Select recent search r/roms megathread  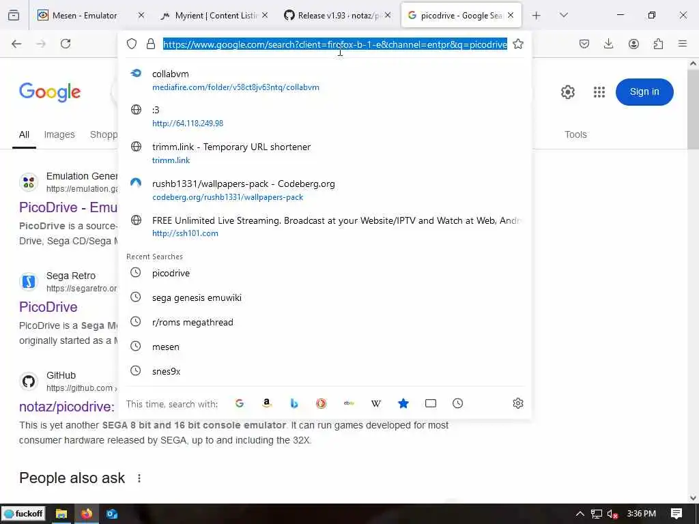(x=324, y=322)
